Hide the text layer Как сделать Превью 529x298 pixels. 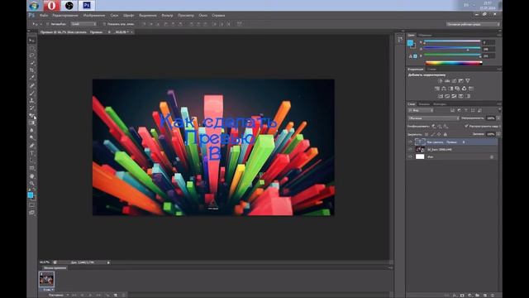coord(410,142)
